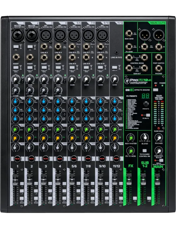The height and width of the screenshot is (229, 176).
Task: Toggle the USB 3-4 switch on channel 11/12
Action: point(115,67)
